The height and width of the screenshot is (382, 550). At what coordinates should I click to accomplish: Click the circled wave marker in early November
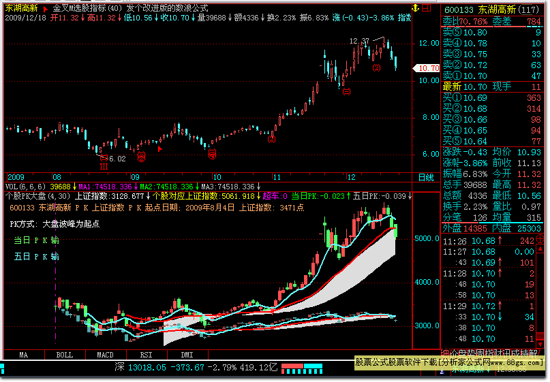(272, 140)
